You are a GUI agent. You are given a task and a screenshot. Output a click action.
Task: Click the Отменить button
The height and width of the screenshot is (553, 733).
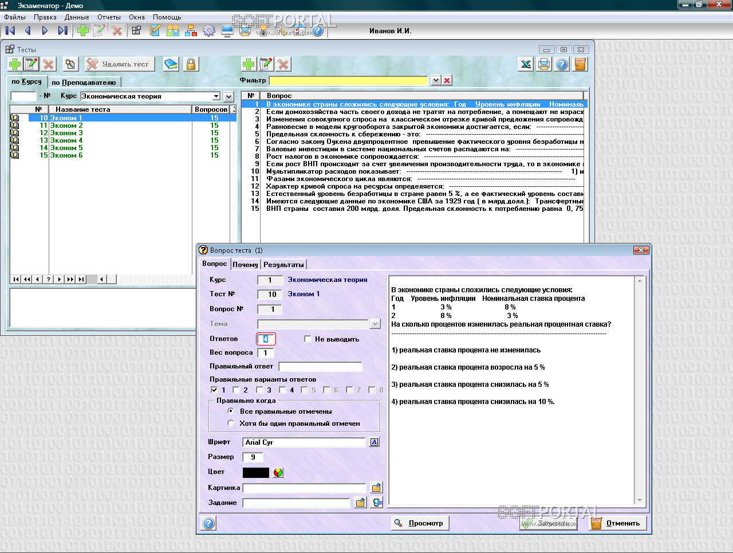[x=617, y=523]
